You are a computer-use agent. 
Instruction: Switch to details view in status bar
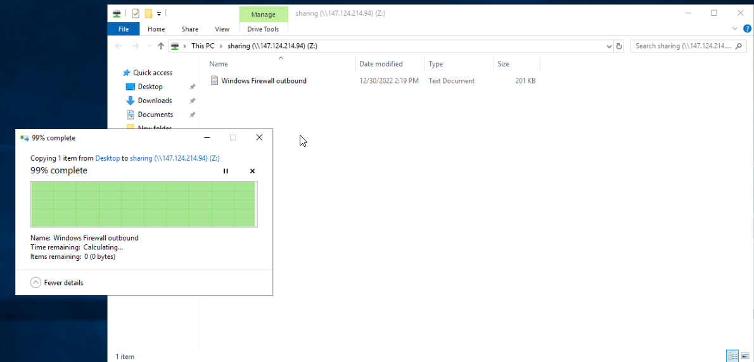pos(732,356)
